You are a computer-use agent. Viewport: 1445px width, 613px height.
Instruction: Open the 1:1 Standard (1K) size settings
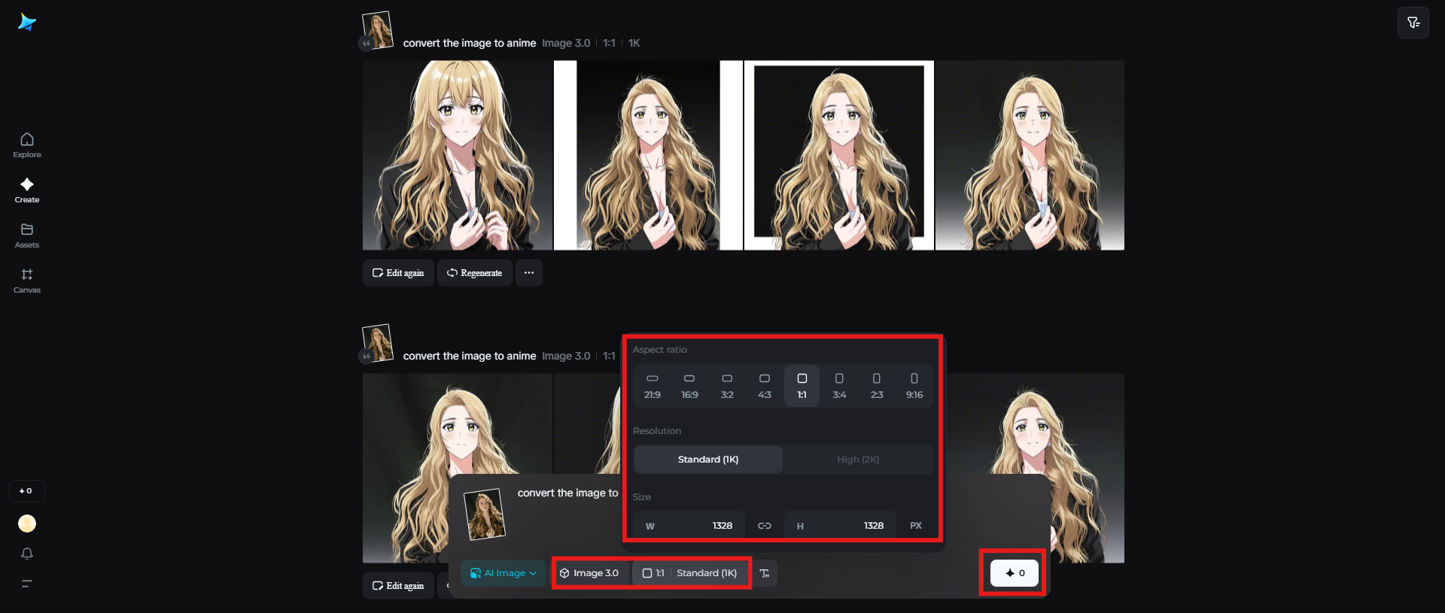coord(690,573)
